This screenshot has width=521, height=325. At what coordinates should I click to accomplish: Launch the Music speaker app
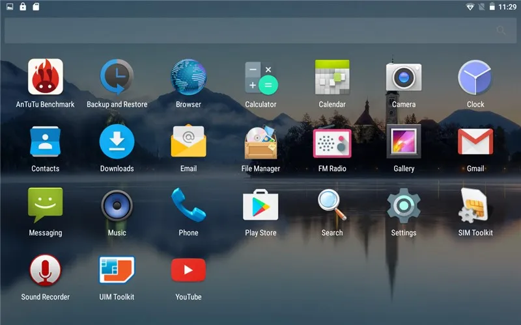click(x=117, y=205)
